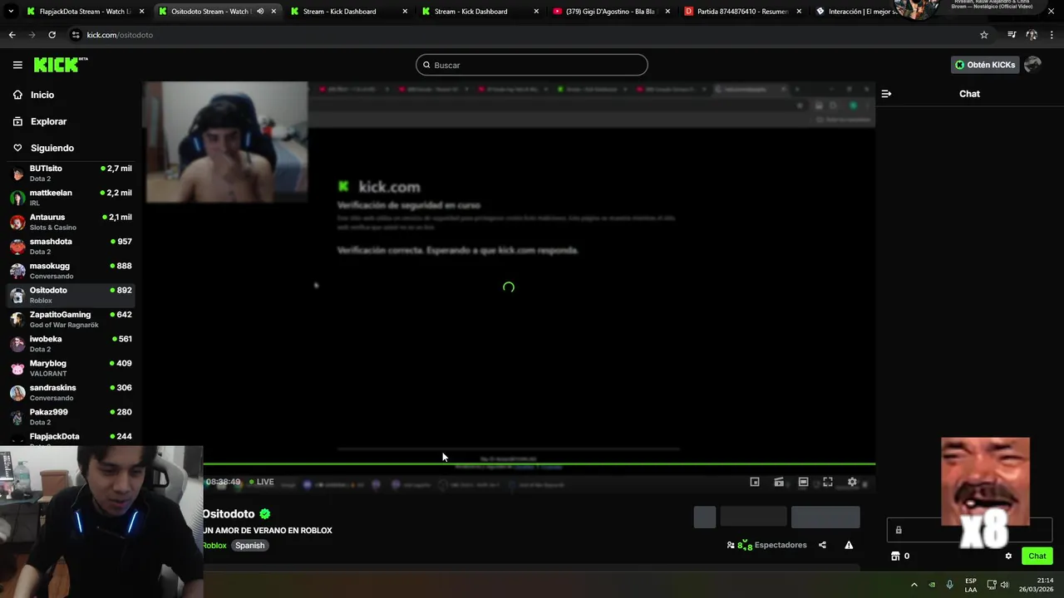The width and height of the screenshot is (1064, 598).
Task: Open user profile avatar menu
Action: tap(1032, 65)
